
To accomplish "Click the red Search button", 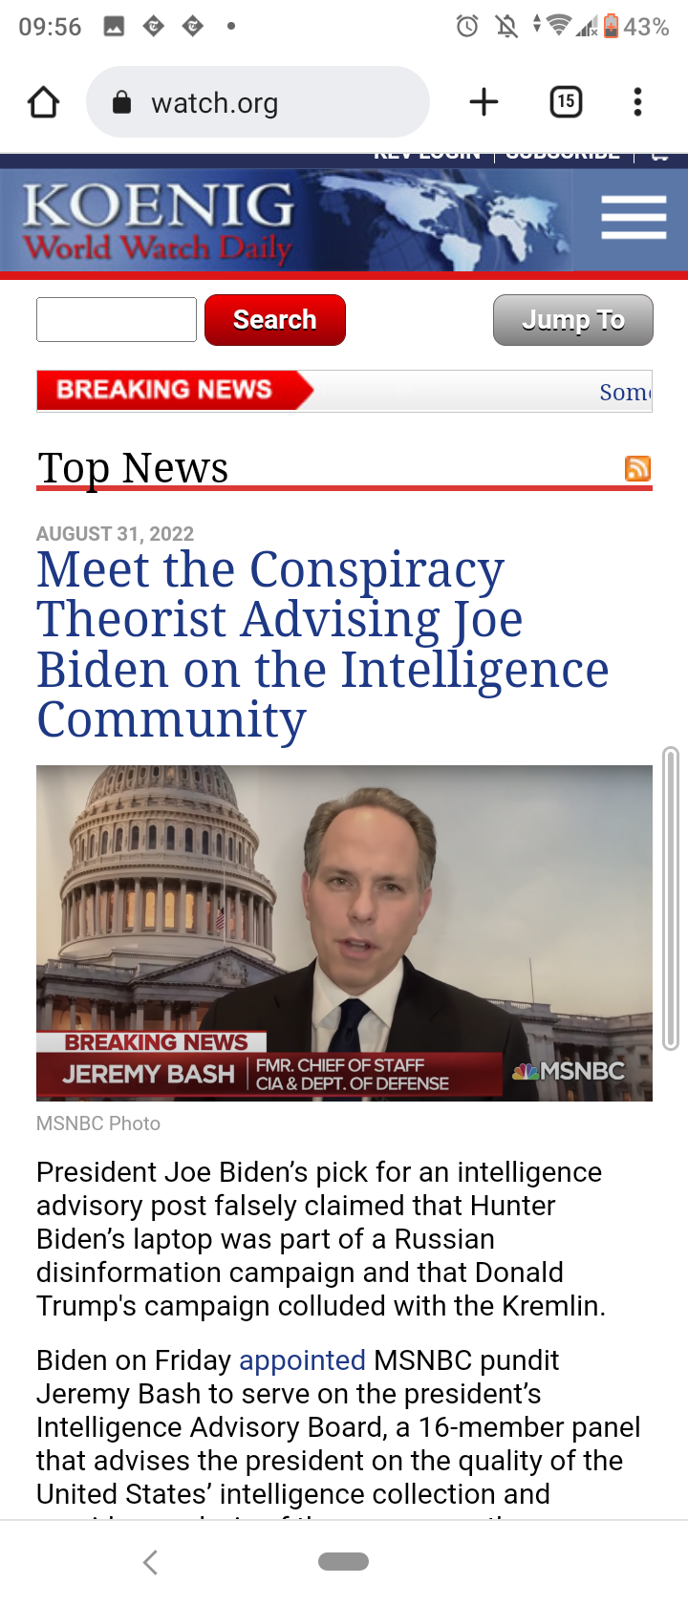I will tap(275, 319).
